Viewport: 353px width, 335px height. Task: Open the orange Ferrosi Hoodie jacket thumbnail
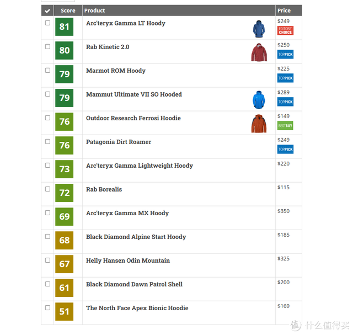pos(259,124)
